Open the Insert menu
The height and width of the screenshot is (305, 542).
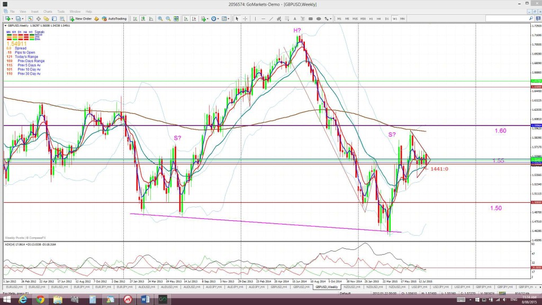coord(34,12)
